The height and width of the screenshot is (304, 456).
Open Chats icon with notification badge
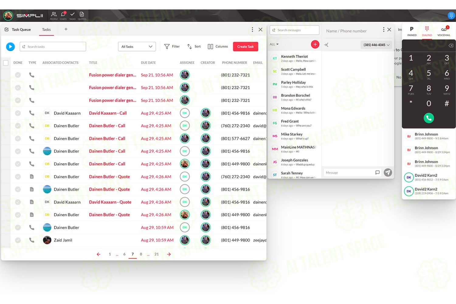pyautogui.click(x=63, y=16)
